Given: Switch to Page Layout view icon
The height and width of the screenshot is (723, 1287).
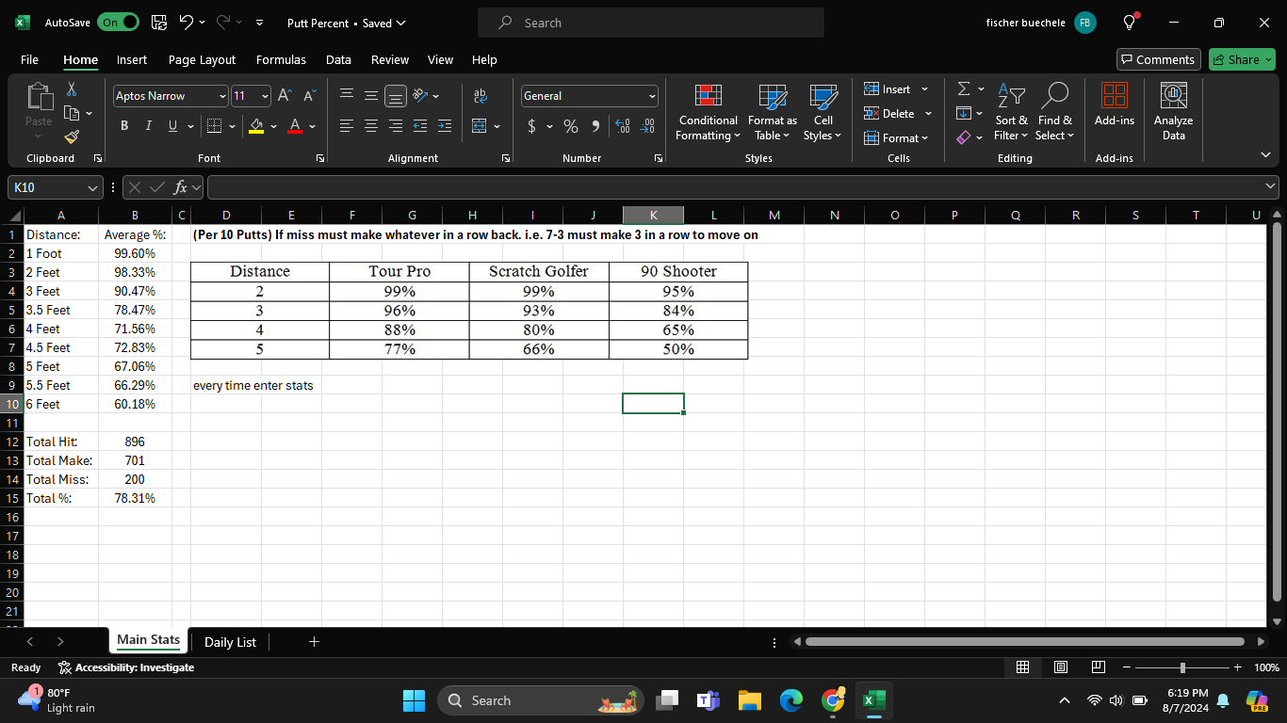Looking at the screenshot, I should 1060,667.
